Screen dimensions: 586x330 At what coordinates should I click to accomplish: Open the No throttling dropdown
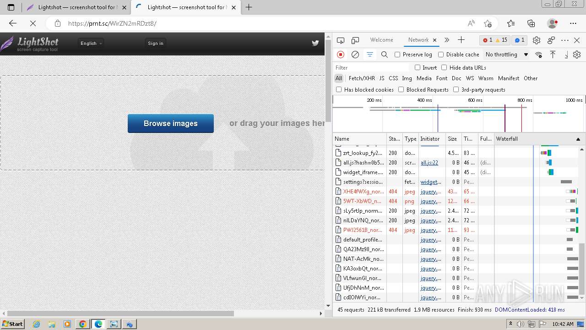(507, 55)
